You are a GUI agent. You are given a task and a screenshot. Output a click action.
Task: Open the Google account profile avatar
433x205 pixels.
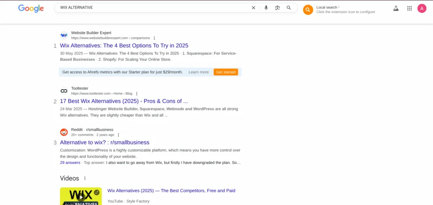[422, 8]
